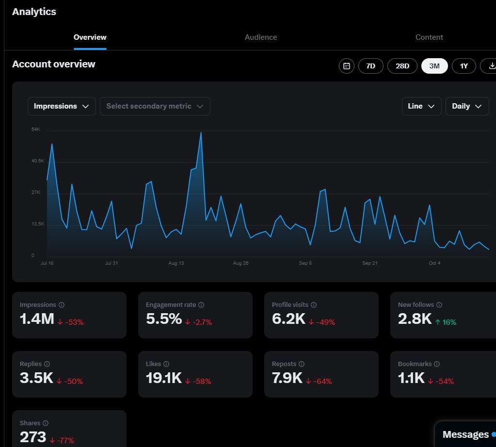Select the 3M time range

point(434,66)
